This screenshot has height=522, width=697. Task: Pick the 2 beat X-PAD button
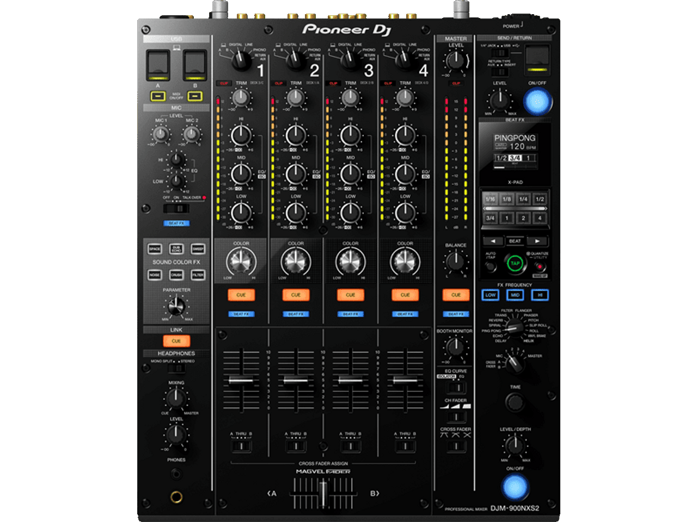pyautogui.click(x=523, y=218)
